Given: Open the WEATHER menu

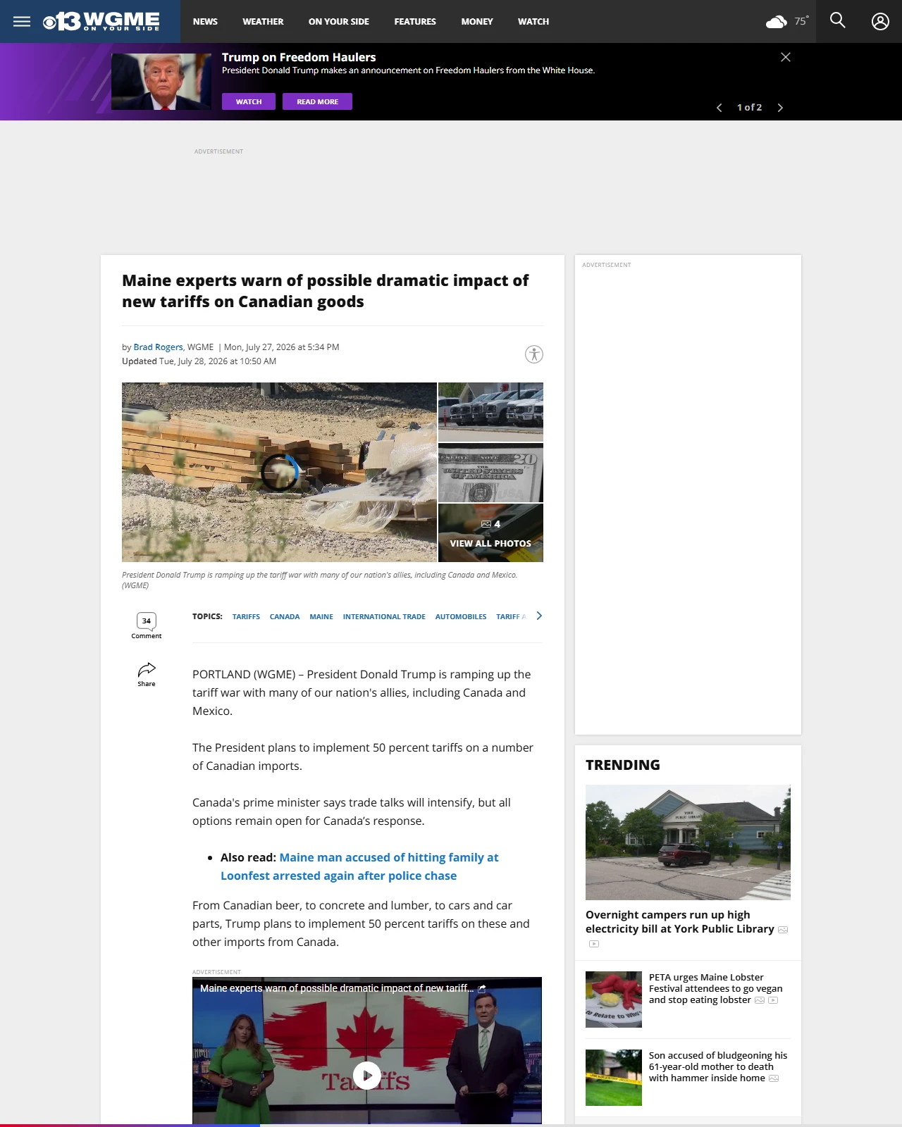Looking at the screenshot, I should tap(263, 22).
